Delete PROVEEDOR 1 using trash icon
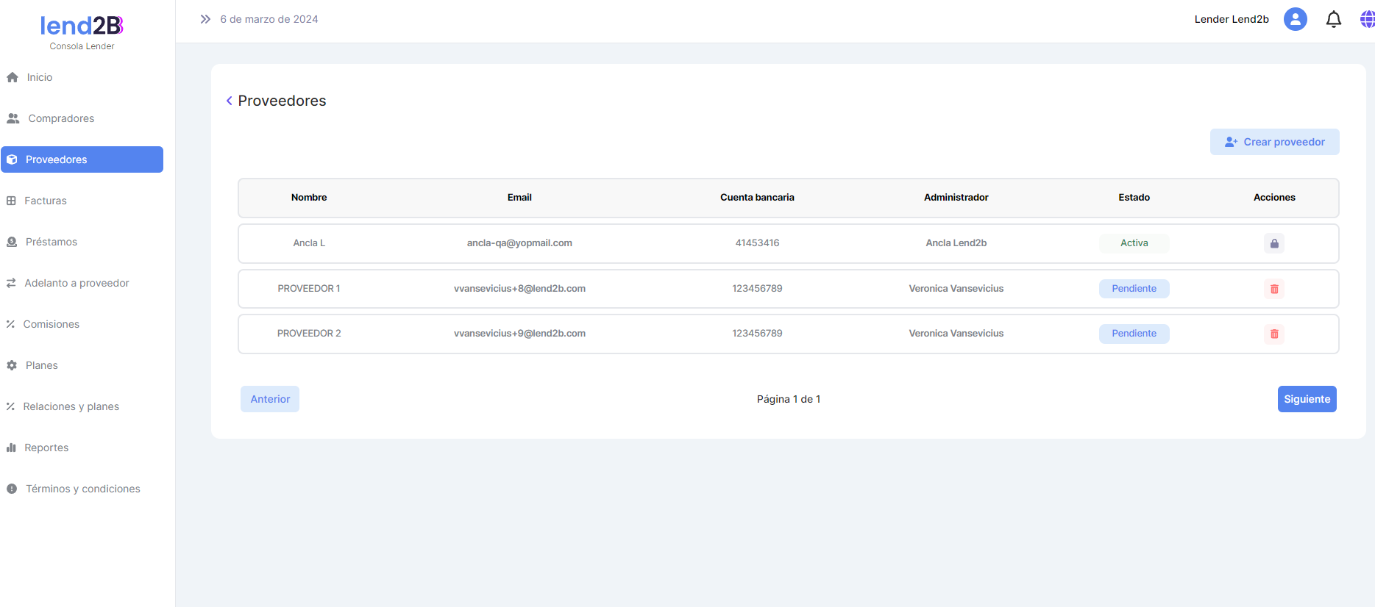 [x=1274, y=289]
